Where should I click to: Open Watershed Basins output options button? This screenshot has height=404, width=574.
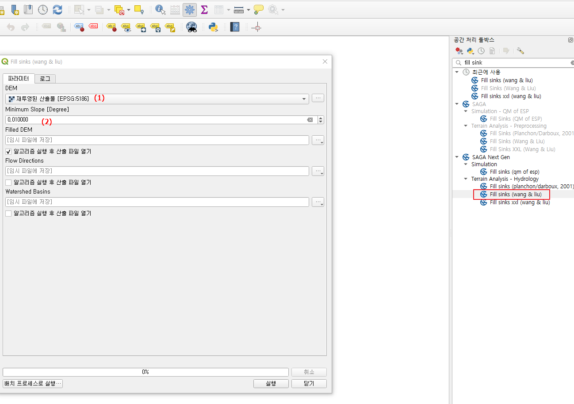[x=318, y=202]
